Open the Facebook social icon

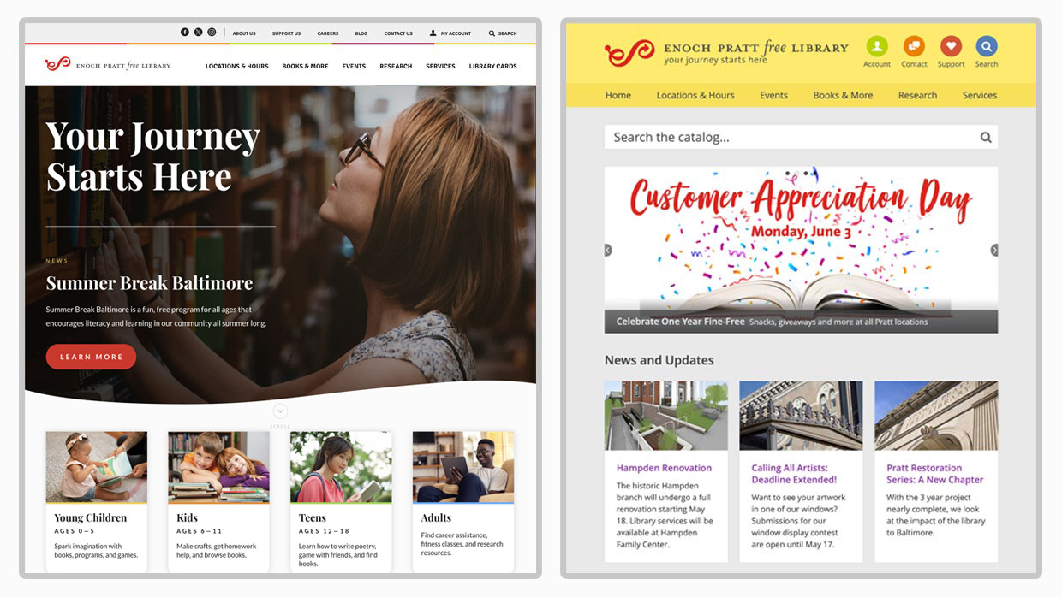tap(185, 33)
